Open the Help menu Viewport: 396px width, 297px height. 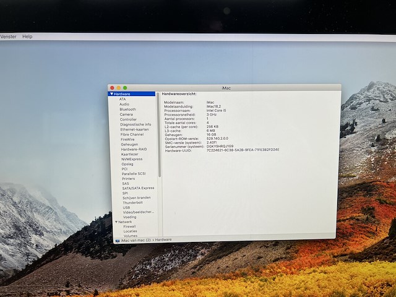pos(27,37)
